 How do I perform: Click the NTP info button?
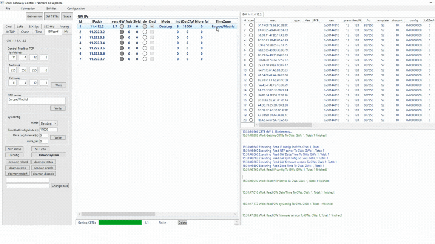(40, 149)
